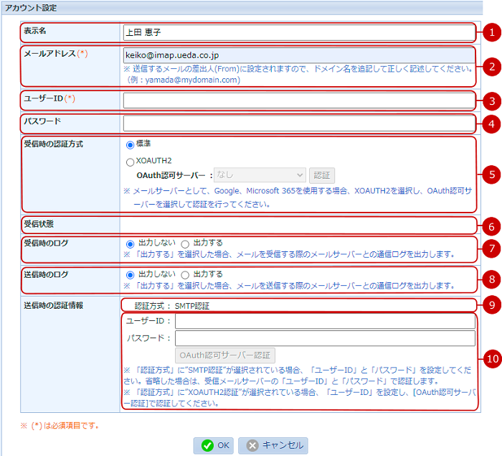Screen dimensions: 502x456
Task: Click the 認証 button beside OAuth server
Action: click(x=322, y=175)
